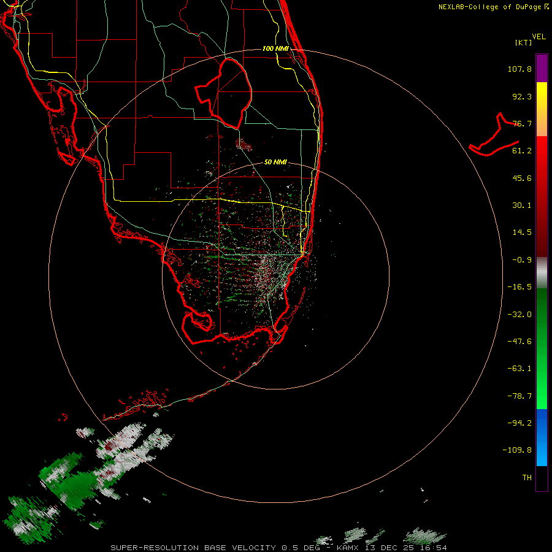The width and height of the screenshot is (552, 552).
Task: Click the -109.8 scale value
Action: coord(517,450)
